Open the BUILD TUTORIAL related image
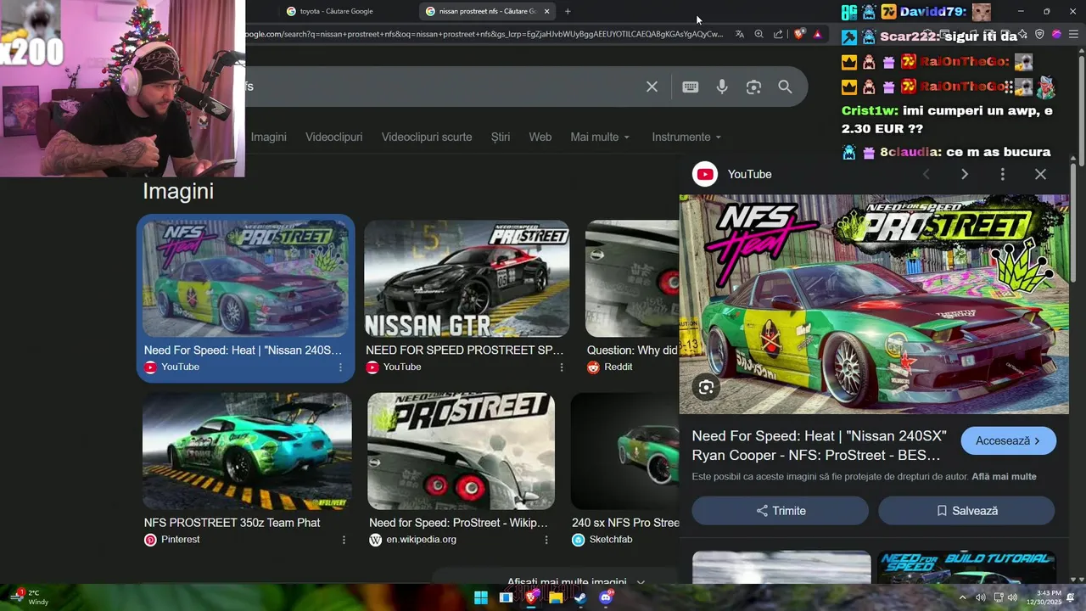The width and height of the screenshot is (1086, 611). [966, 567]
